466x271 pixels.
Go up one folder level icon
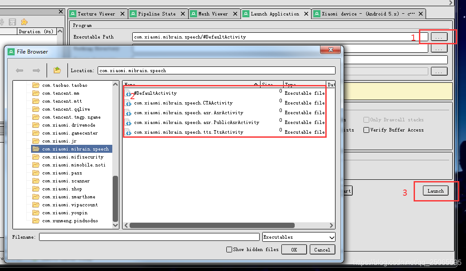point(57,70)
